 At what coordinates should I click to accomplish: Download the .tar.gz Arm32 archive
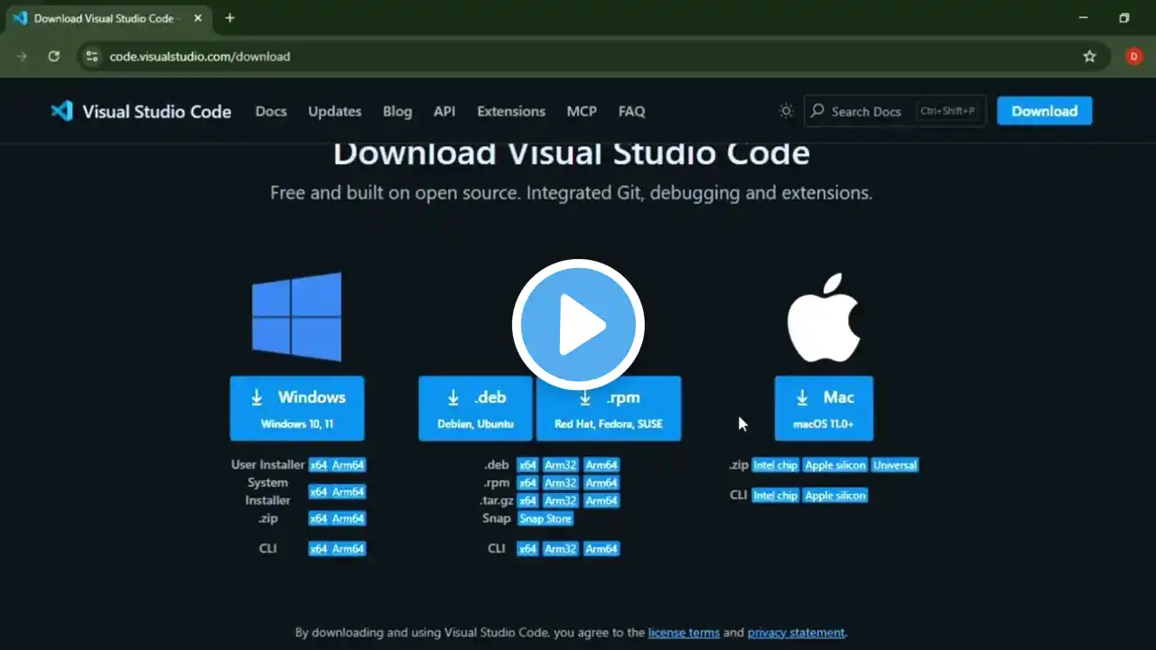tap(560, 501)
